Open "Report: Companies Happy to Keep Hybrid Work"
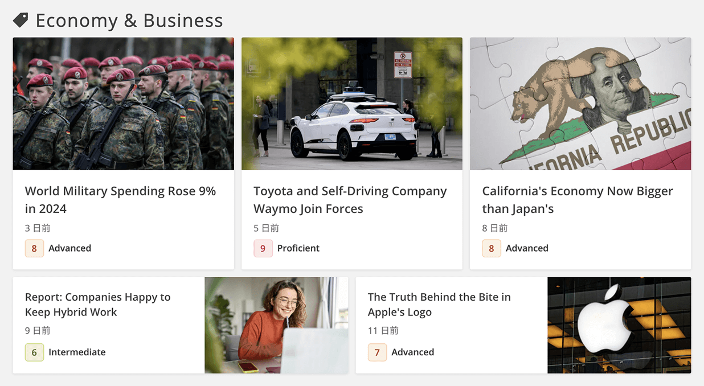 tap(97, 305)
